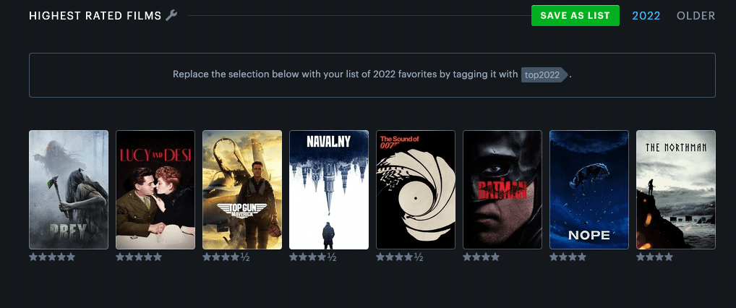Open The Batman film poster
736x308 pixels.
click(x=502, y=189)
